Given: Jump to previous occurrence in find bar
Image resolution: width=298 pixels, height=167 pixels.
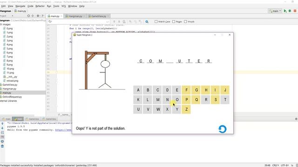Looking at the screenshot, I should [114, 22].
